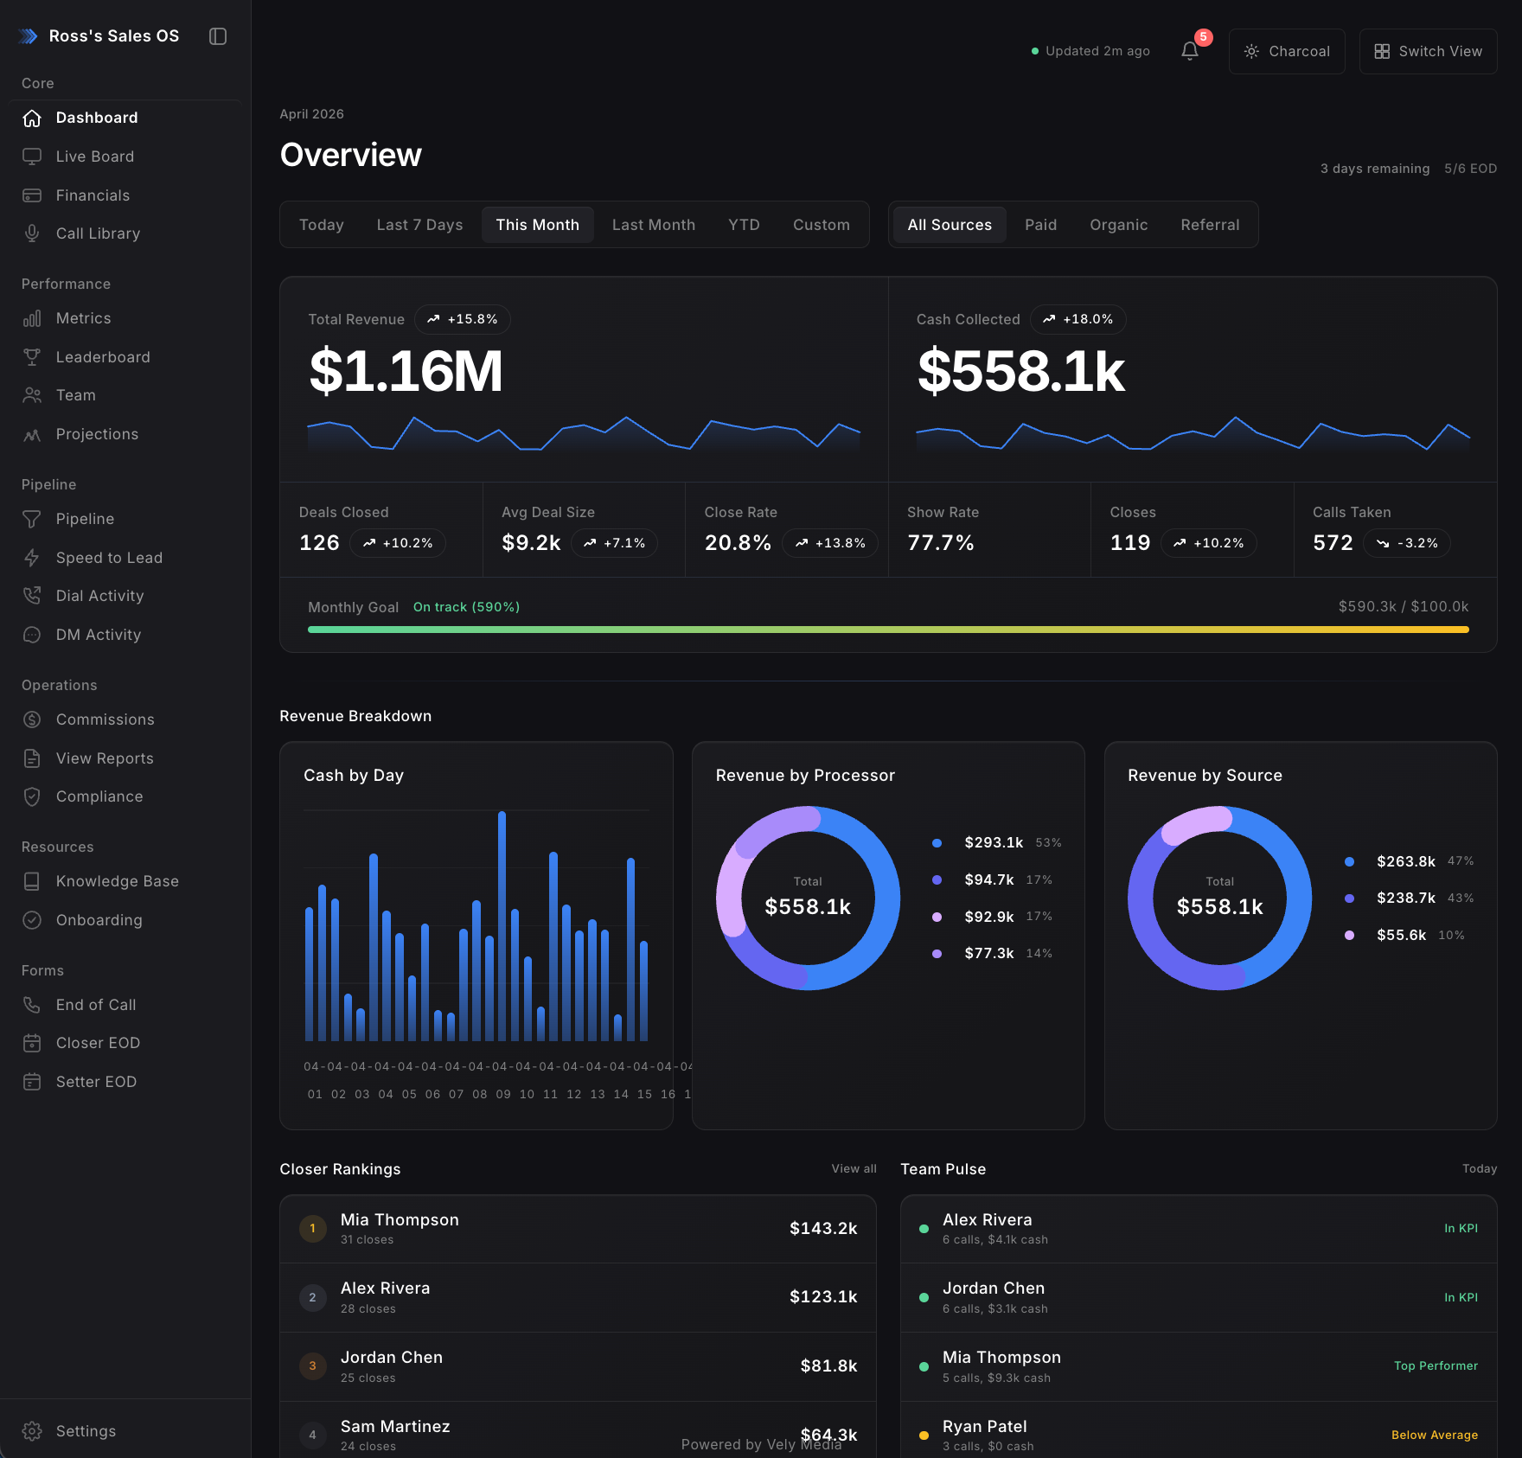1522x1458 pixels.
Task: Toggle the Charcoal theme button
Action: coord(1287,51)
